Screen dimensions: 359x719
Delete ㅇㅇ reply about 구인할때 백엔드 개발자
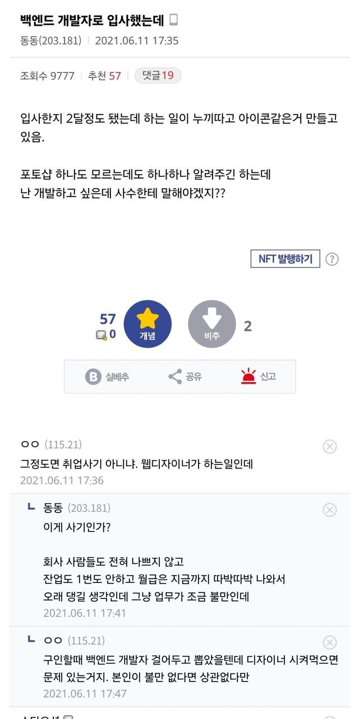click(330, 643)
